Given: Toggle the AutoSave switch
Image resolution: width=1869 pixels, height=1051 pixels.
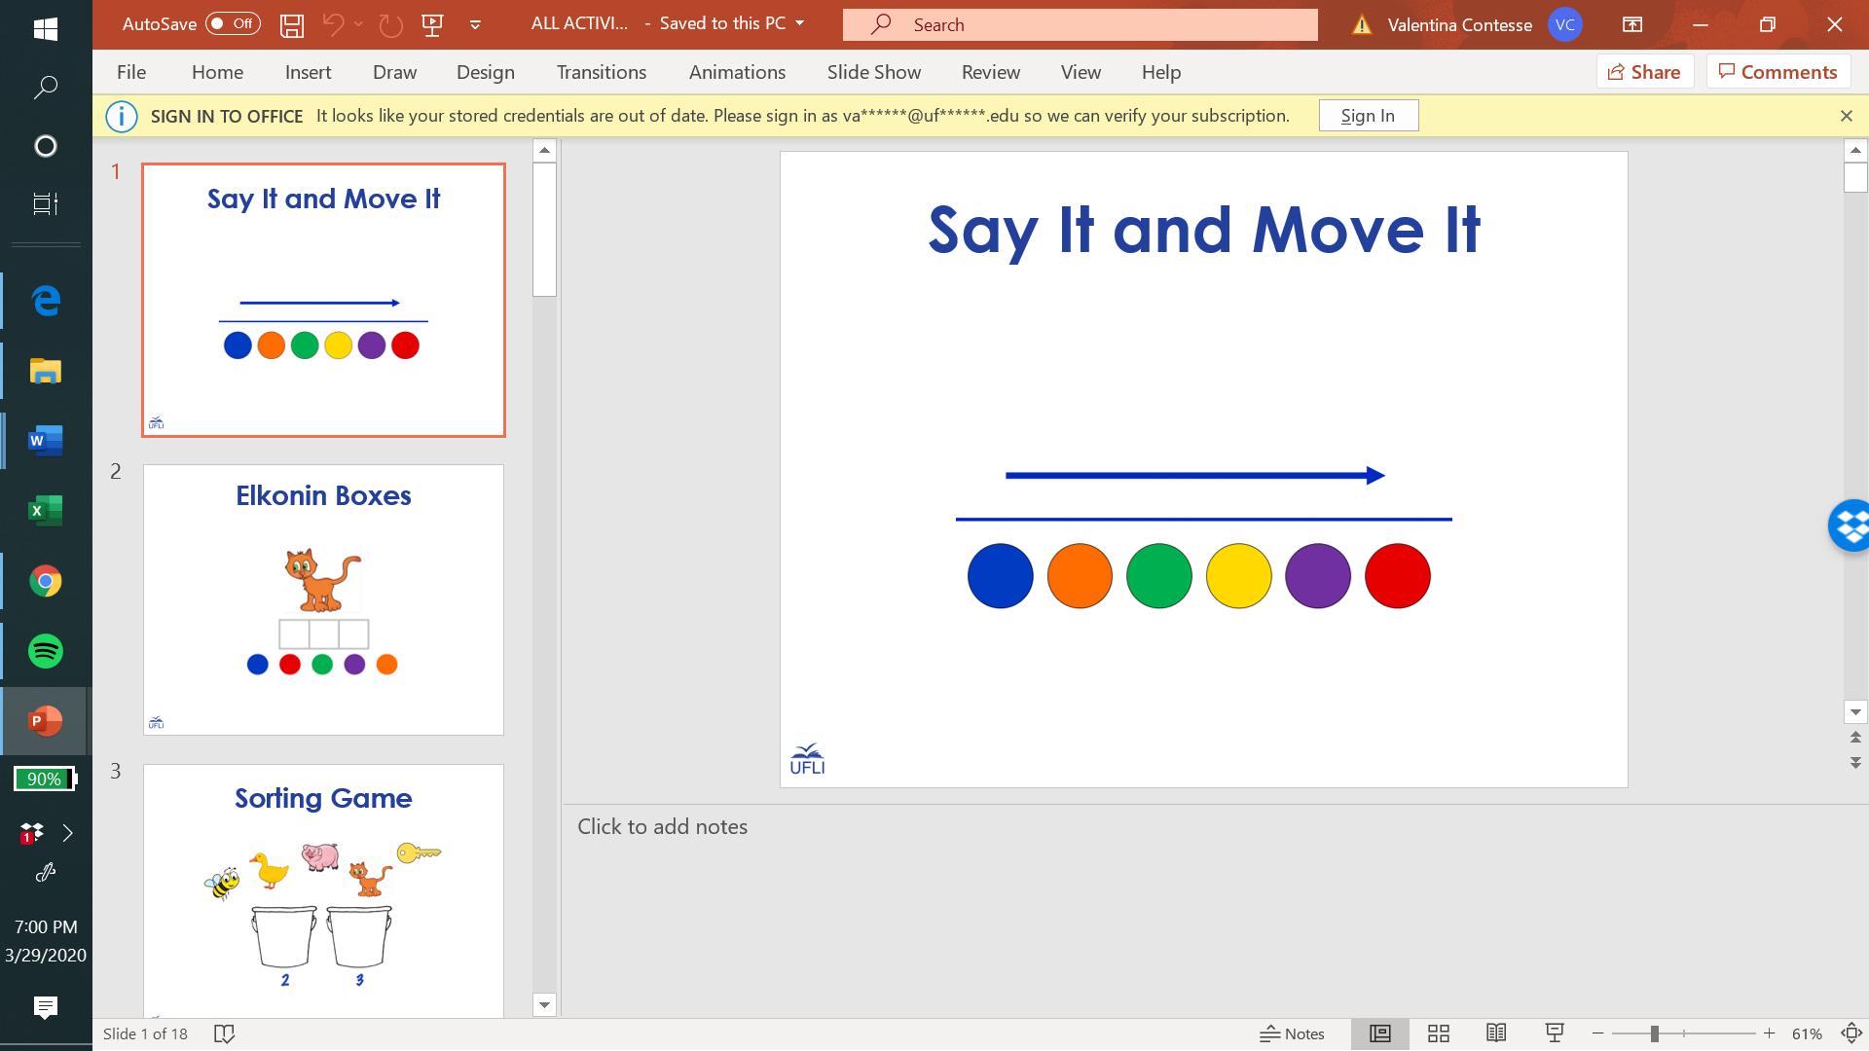Looking at the screenshot, I should (233, 24).
